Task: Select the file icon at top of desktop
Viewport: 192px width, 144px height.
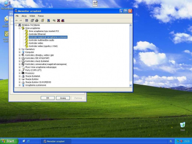Action: coord(95,4)
